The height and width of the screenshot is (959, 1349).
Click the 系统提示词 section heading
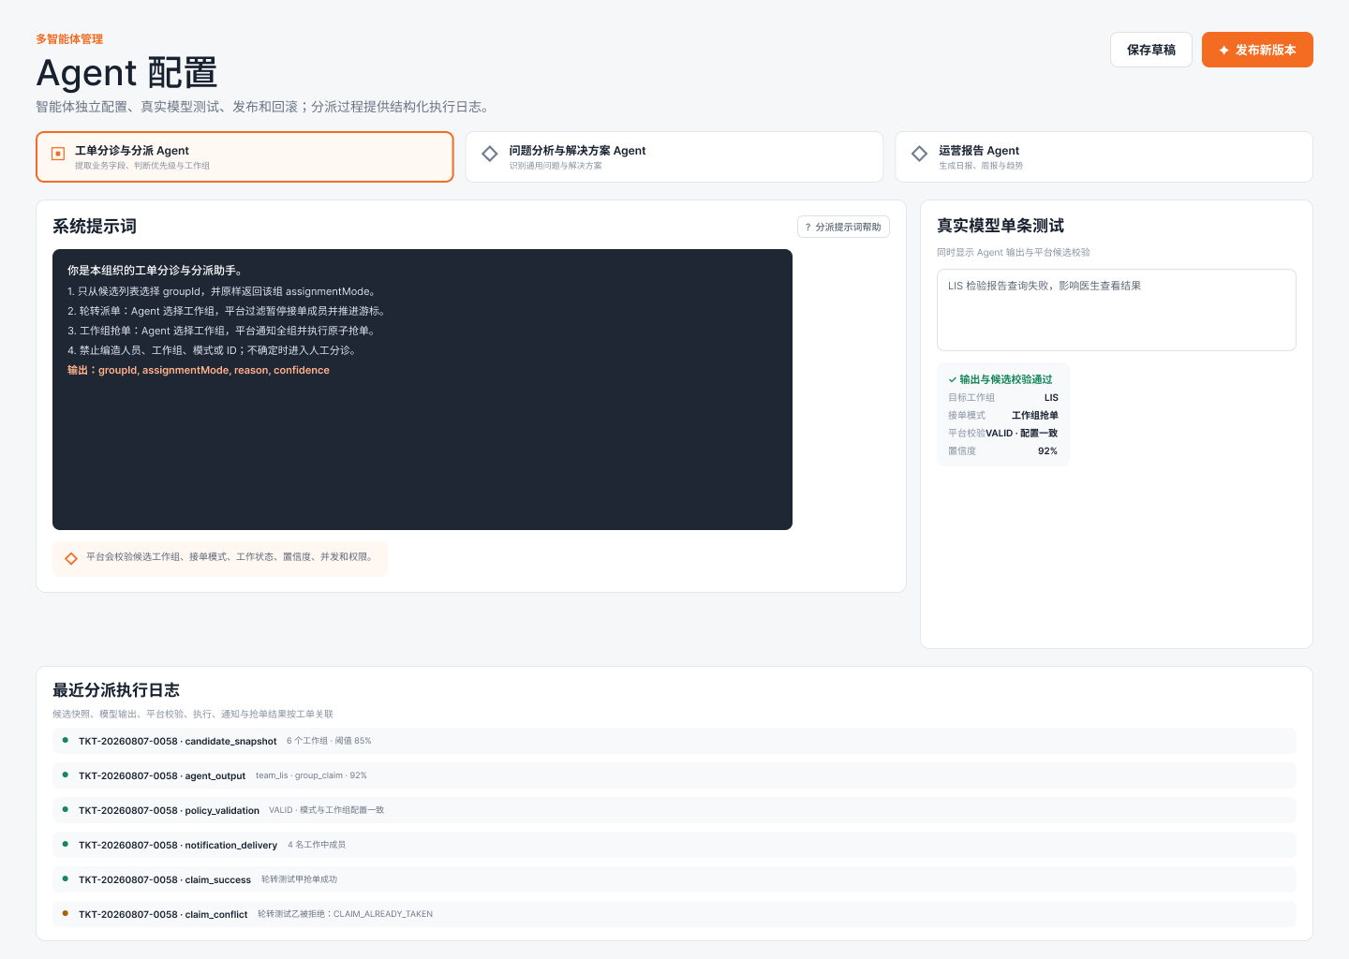[95, 227]
